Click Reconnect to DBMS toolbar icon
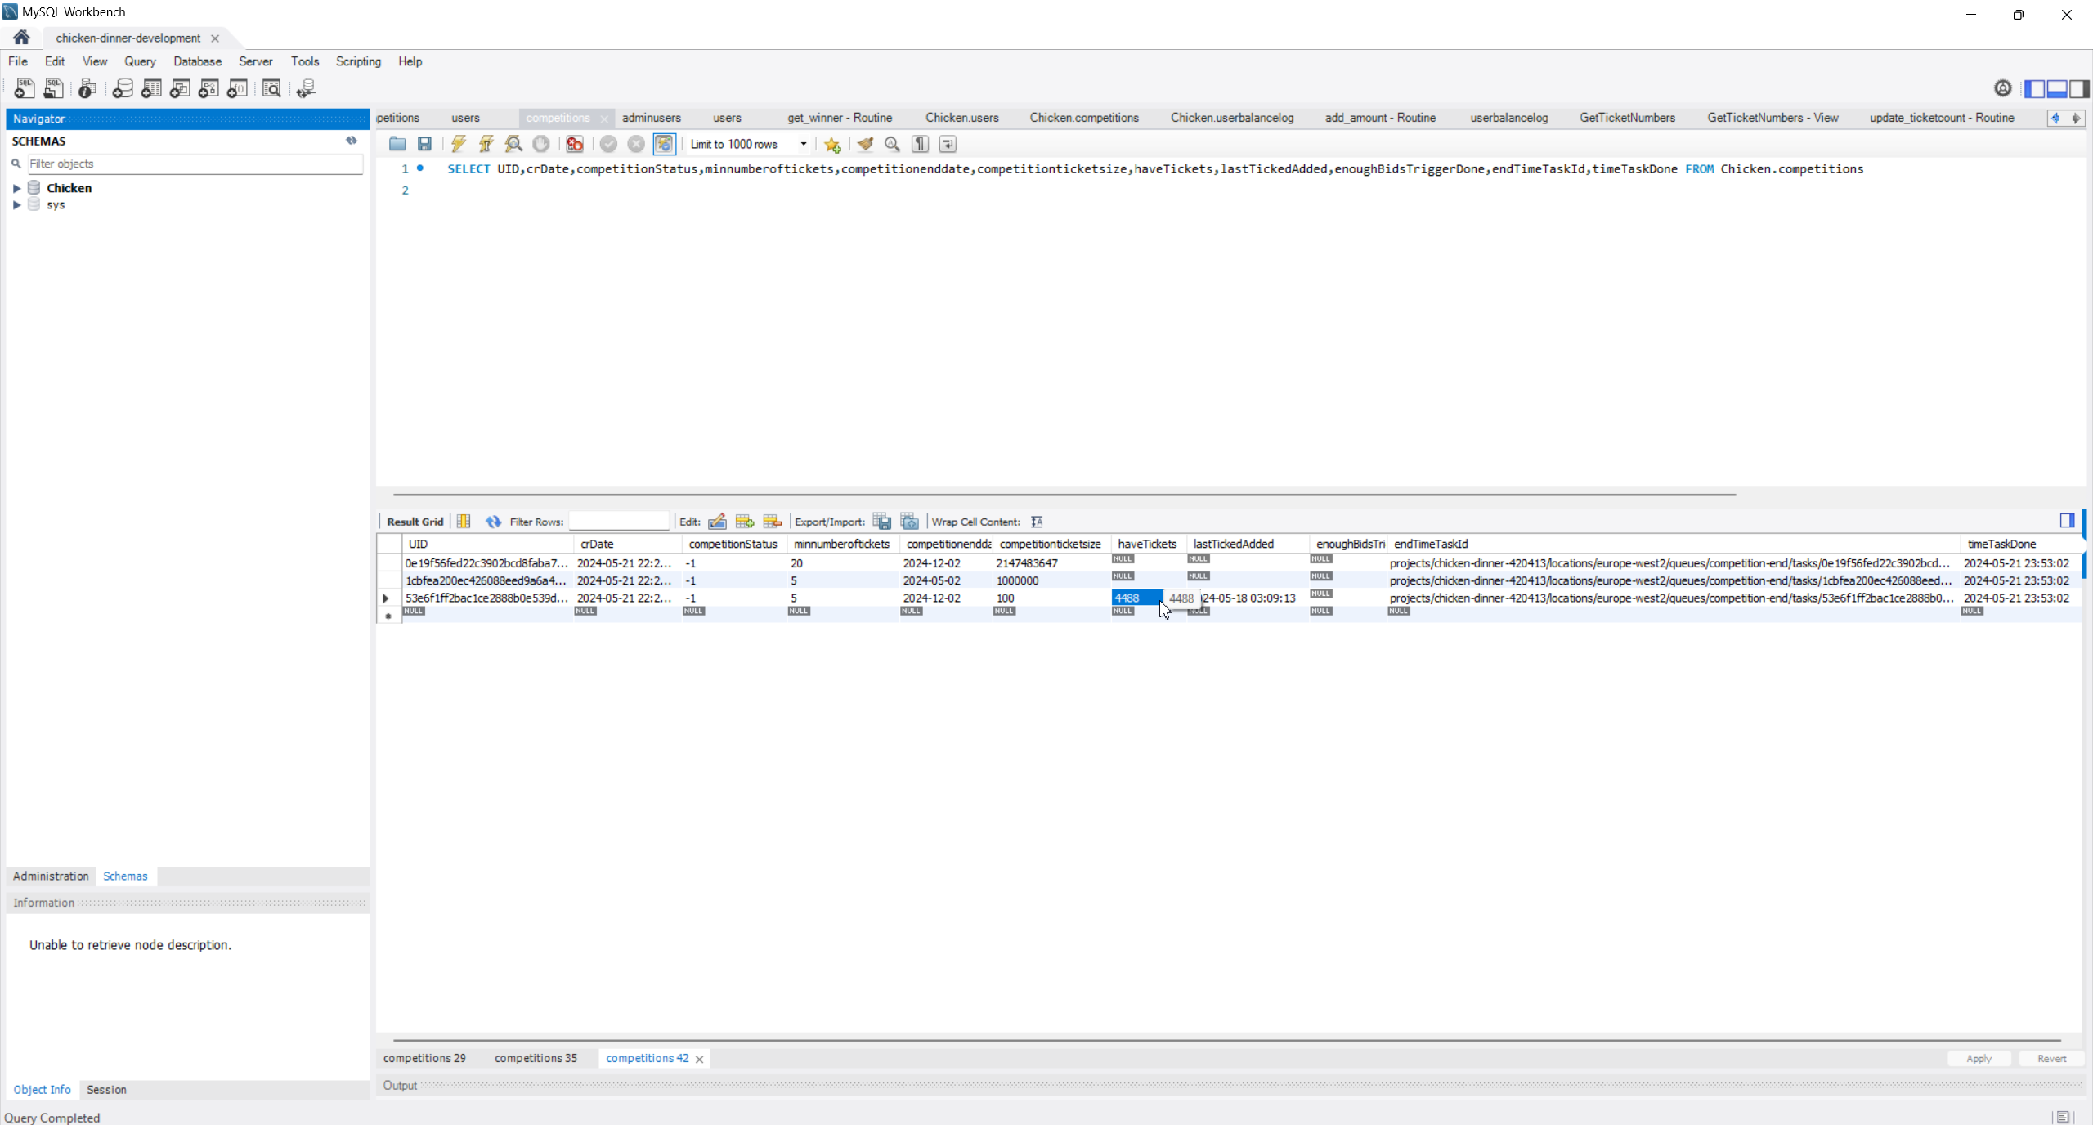 click(306, 88)
